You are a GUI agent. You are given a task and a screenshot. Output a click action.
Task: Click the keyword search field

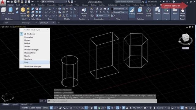[x=128, y=2]
